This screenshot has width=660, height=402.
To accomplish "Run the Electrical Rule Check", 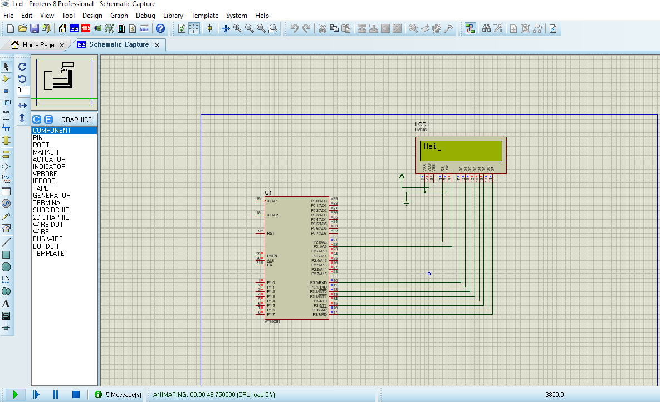I will click(144, 28).
